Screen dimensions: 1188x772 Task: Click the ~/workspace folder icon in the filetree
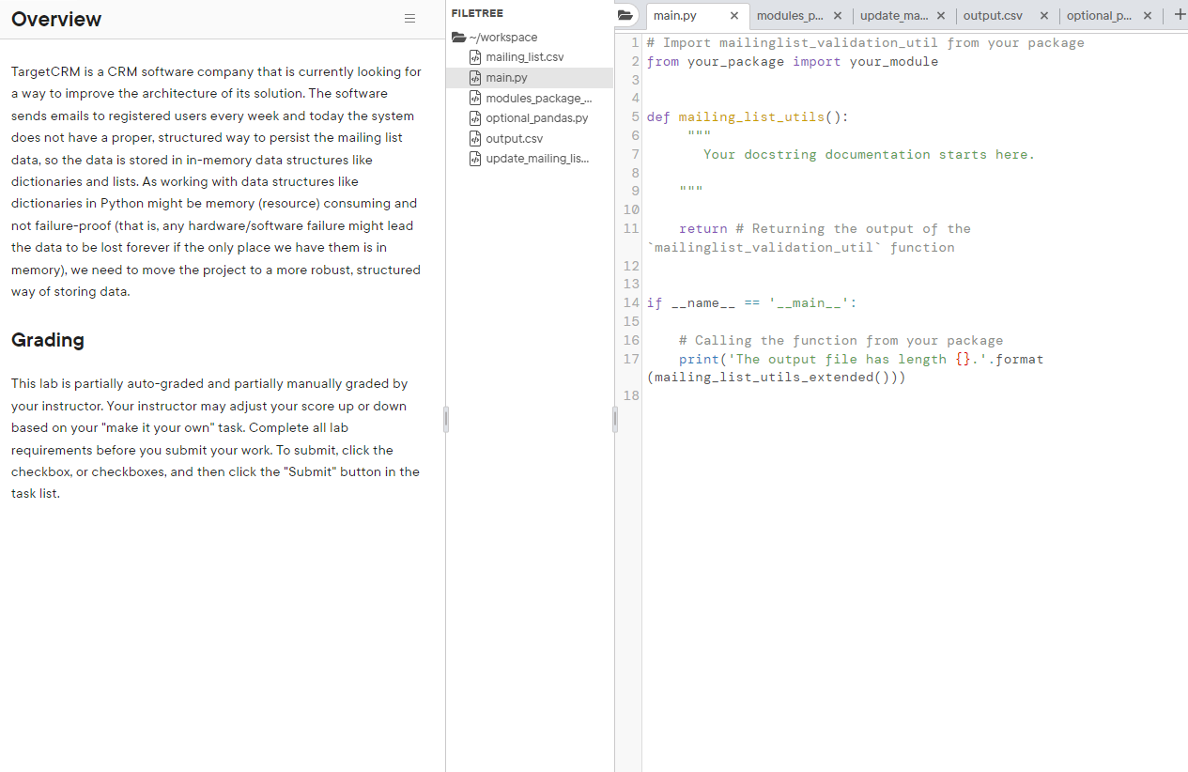[457, 37]
